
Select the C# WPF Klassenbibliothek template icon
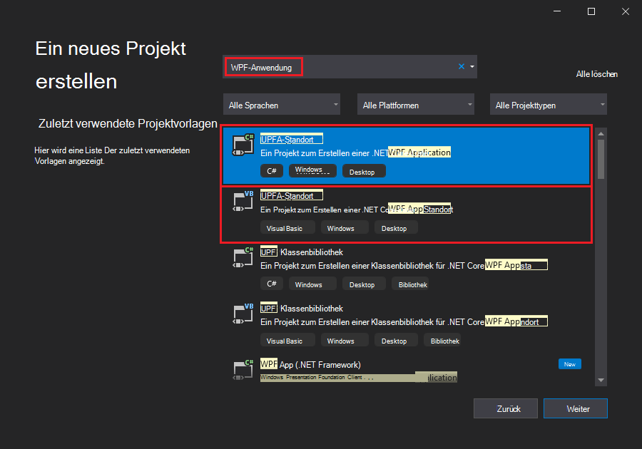[243, 259]
